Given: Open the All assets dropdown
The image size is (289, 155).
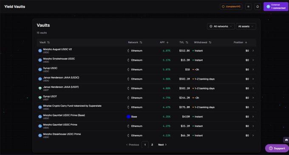Looking at the screenshot, I should pyautogui.click(x=246, y=26).
